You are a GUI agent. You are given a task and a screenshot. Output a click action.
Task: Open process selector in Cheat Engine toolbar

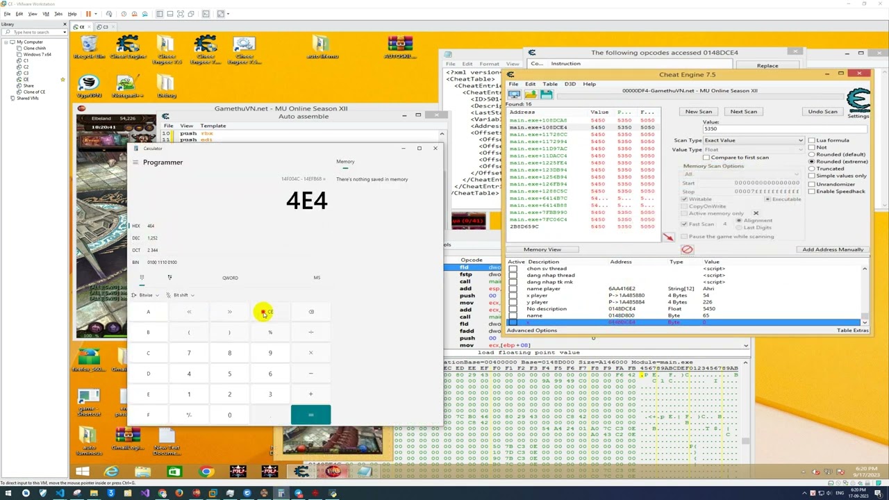pyautogui.click(x=515, y=94)
